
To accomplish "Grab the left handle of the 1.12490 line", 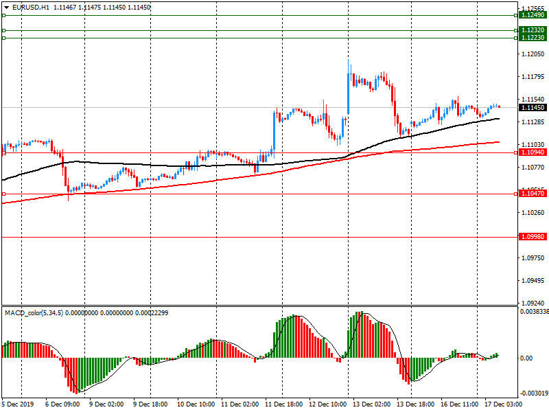I will (x=4, y=15).
